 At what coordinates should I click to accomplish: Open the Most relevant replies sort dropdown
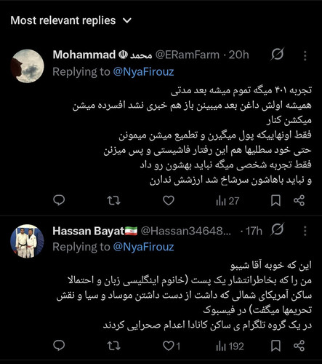pyautogui.click(x=71, y=20)
